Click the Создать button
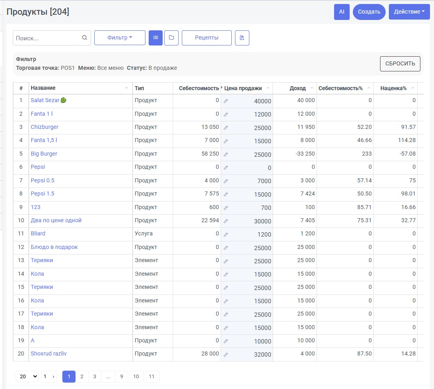The height and width of the screenshot is (389, 434). (x=369, y=12)
